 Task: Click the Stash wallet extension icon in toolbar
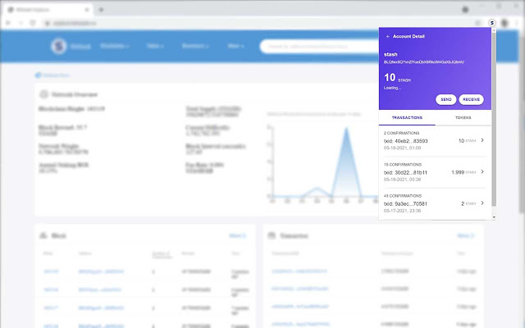click(x=491, y=23)
